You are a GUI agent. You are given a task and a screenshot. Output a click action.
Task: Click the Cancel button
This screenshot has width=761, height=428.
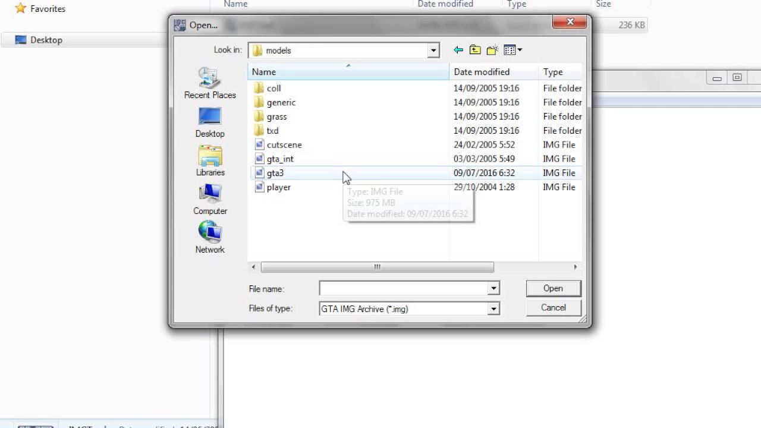(x=553, y=307)
